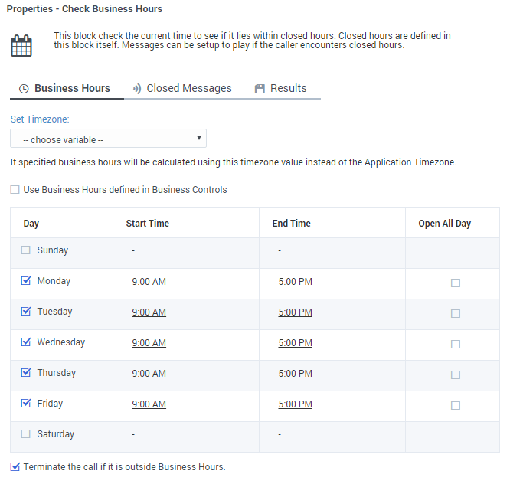Edit Tuesday's 5:00 PM end time
The image size is (510, 484).
[295, 312]
